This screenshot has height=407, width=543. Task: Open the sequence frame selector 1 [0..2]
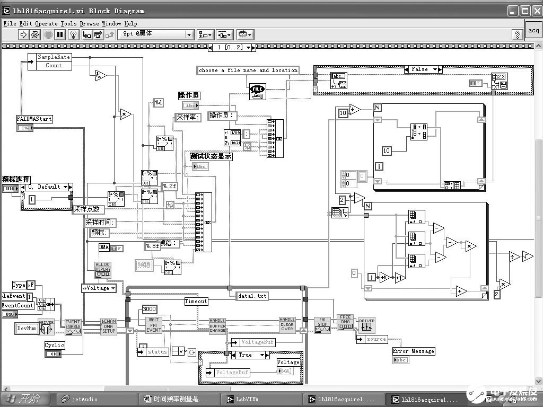tap(232, 47)
